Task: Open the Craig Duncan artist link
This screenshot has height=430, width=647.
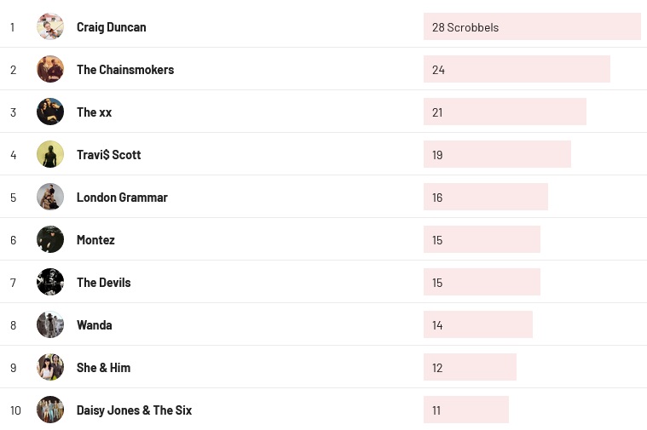Action: click(111, 27)
